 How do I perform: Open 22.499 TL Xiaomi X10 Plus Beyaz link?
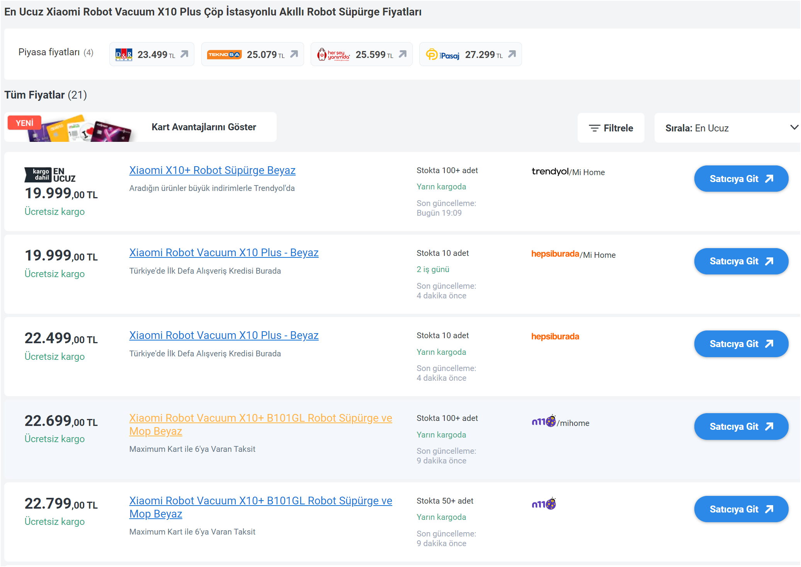pos(224,335)
